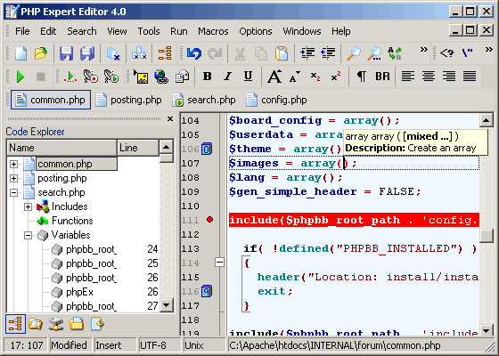499x356 pixels.
Task: Apply Italic formatting
Action: [x=228, y=77]
